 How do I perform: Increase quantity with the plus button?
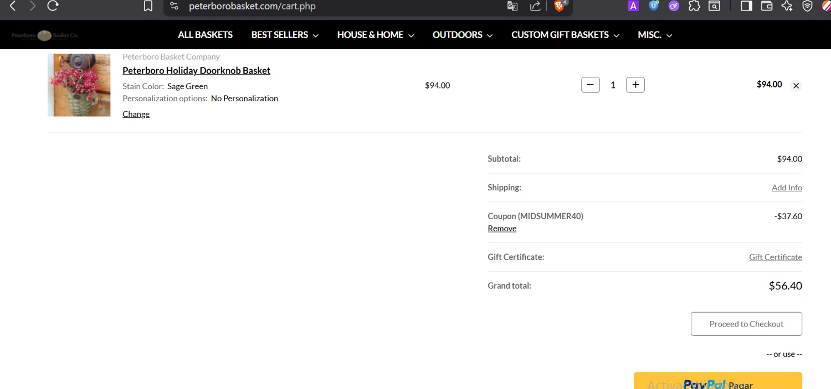tap(635, 85)
